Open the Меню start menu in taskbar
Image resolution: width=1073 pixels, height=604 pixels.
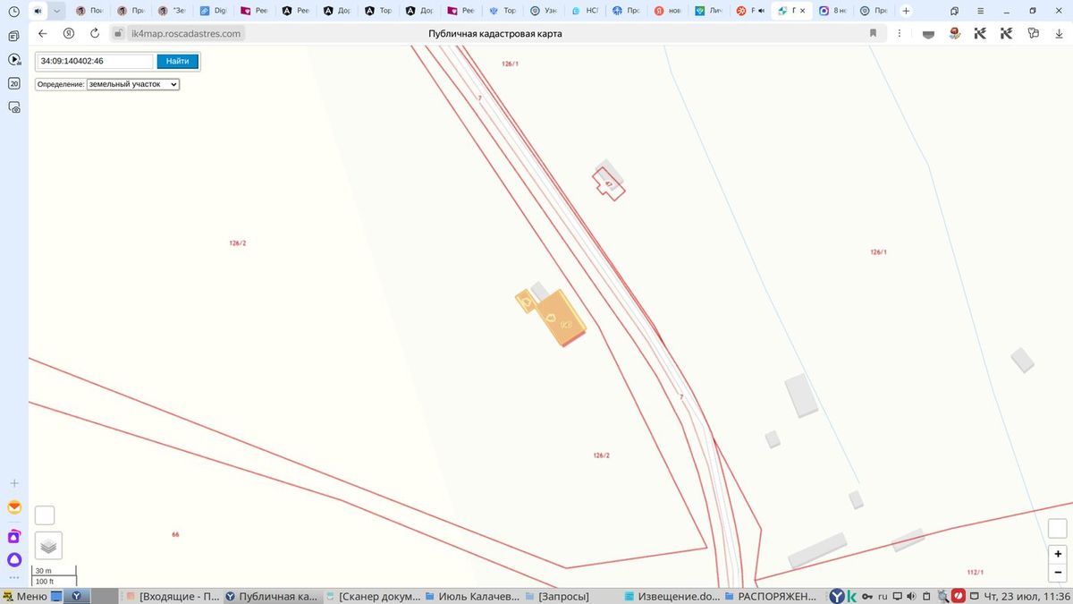pyautogui.click(x=25, y=596)
